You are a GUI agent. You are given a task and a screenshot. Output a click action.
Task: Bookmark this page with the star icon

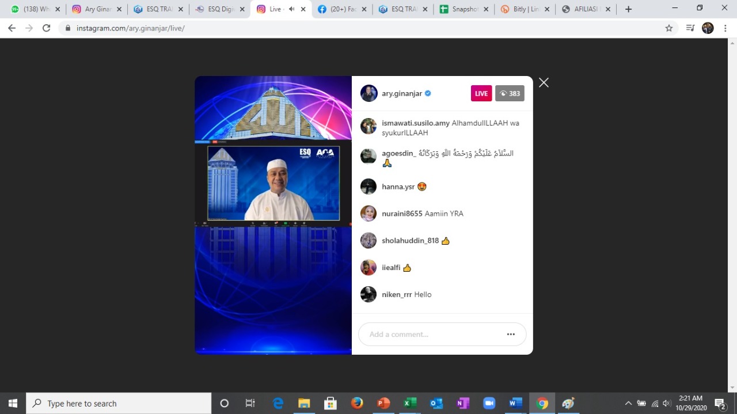point(668,28)
